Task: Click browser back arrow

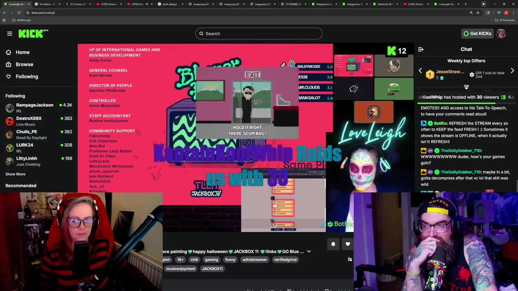Action: tap(4, 13)
